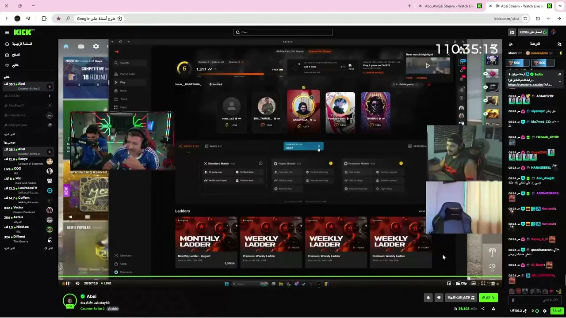Click ASAAD218 username in chat

(545, 96)
